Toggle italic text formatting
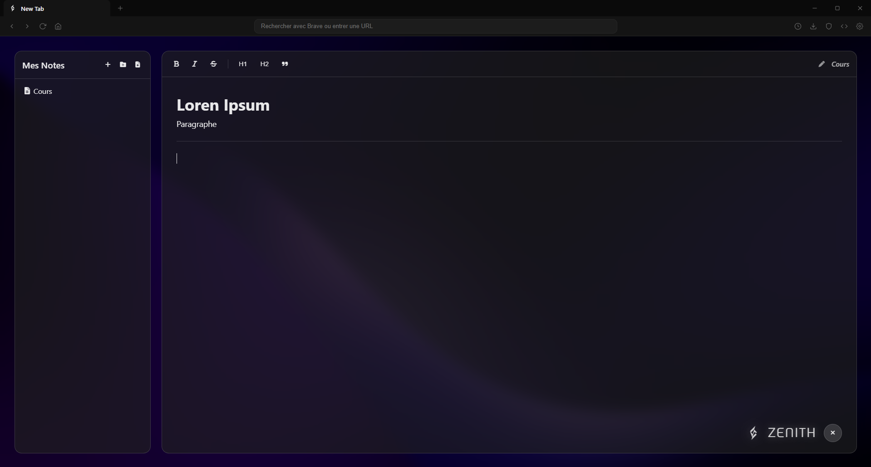Screen dimensions: 871x467 click(195, 64)
